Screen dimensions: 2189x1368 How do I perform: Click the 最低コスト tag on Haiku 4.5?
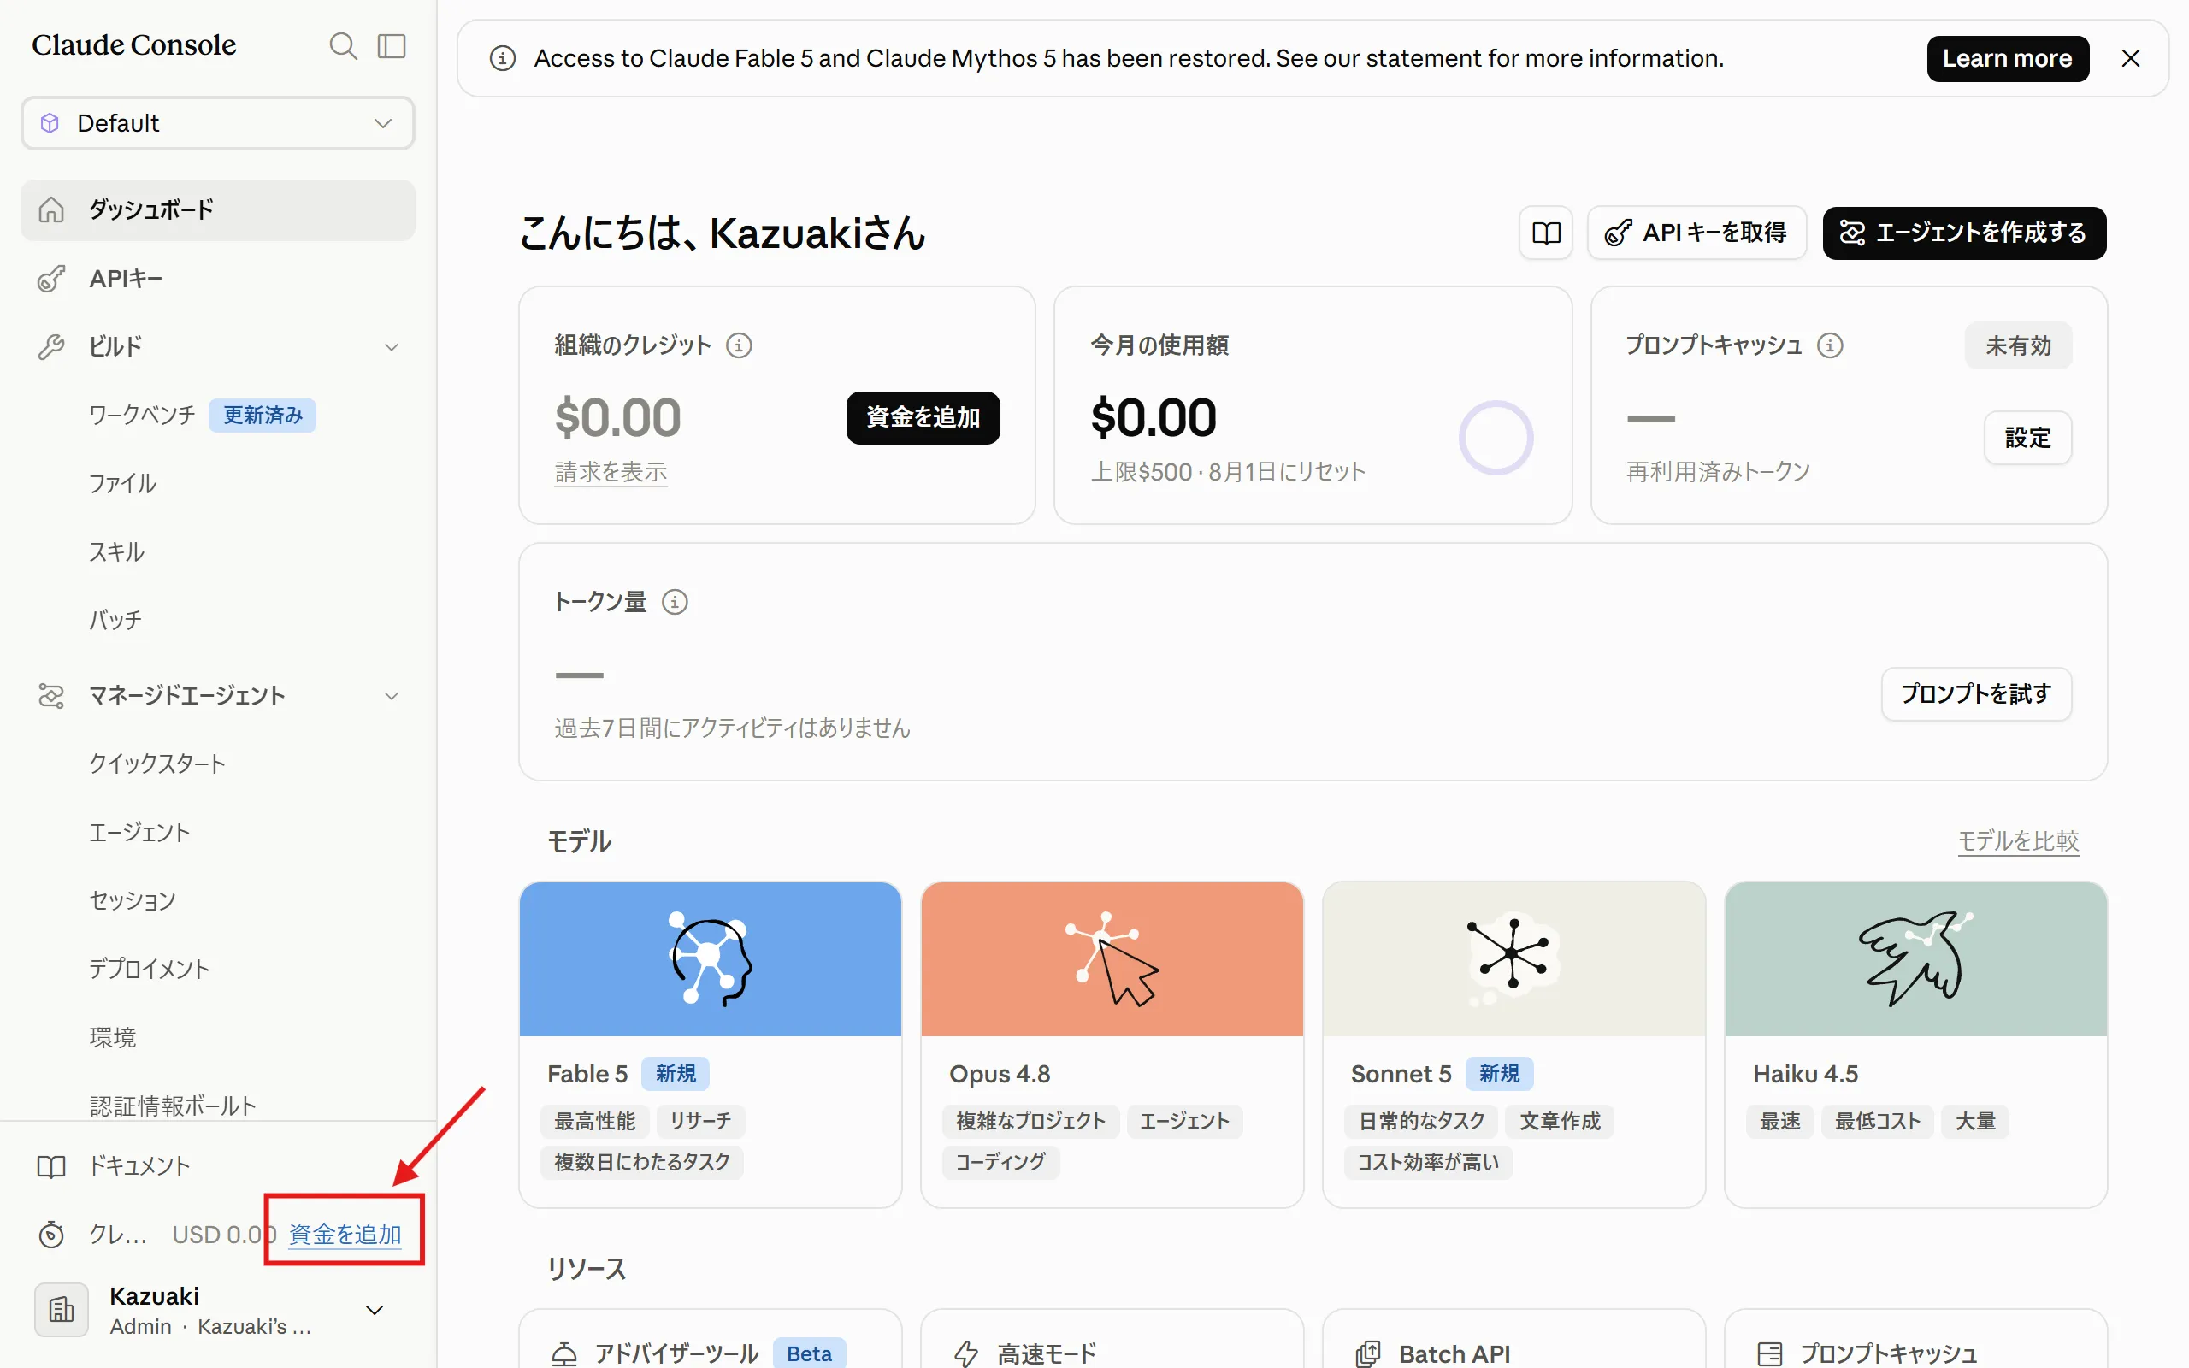[x=1878, y=1122]
